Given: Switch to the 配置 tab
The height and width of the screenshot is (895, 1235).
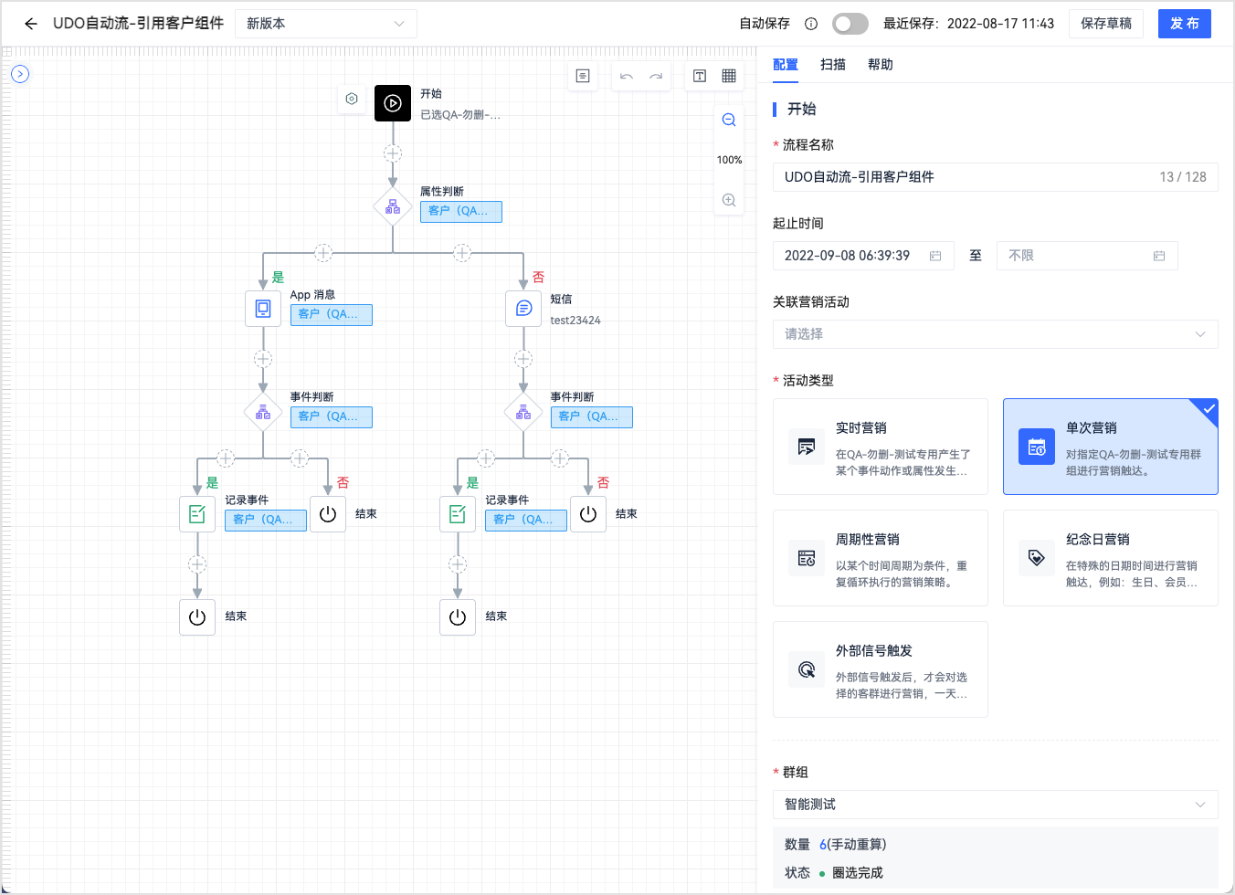Looking at the screenshot, I should point(786,65).
